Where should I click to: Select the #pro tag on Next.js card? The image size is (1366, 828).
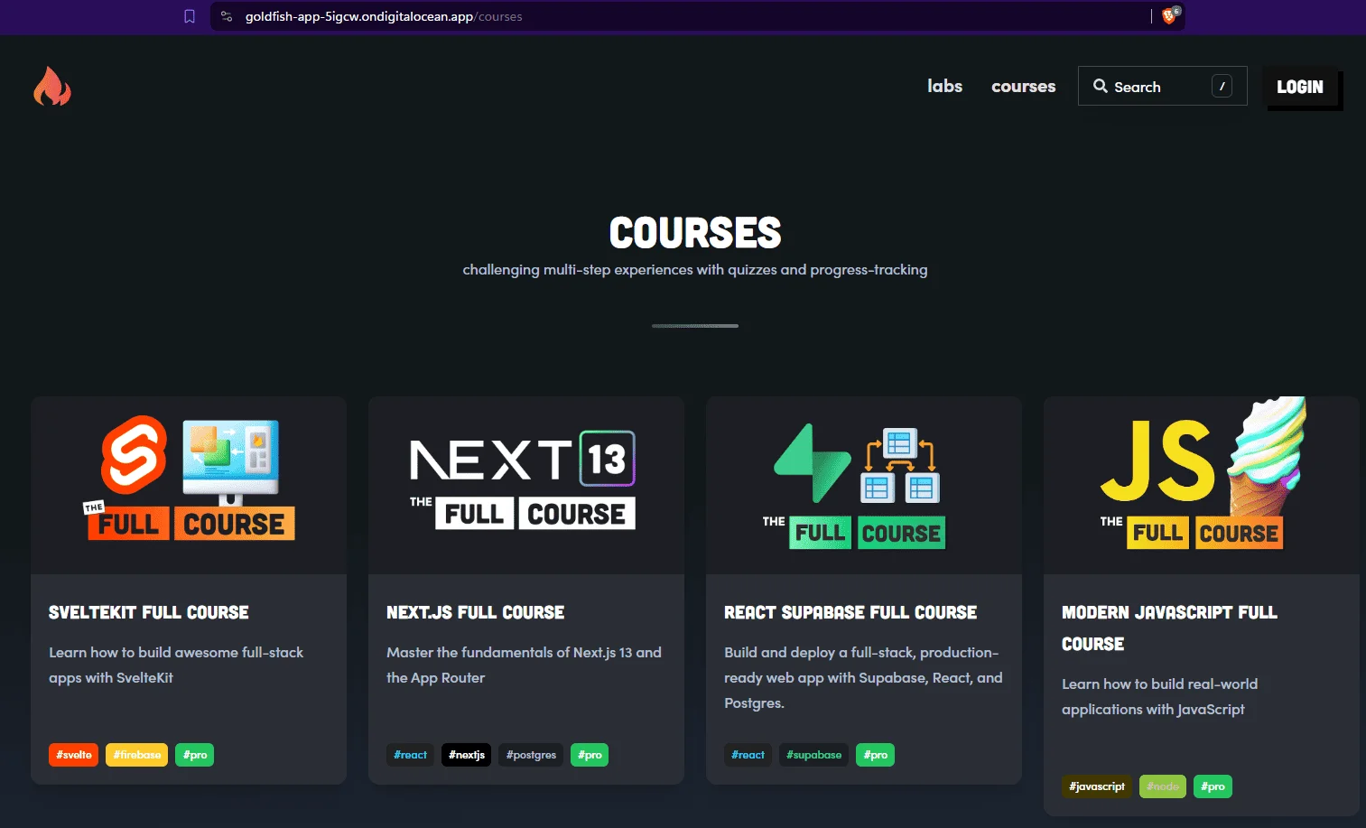pos(590,755)
